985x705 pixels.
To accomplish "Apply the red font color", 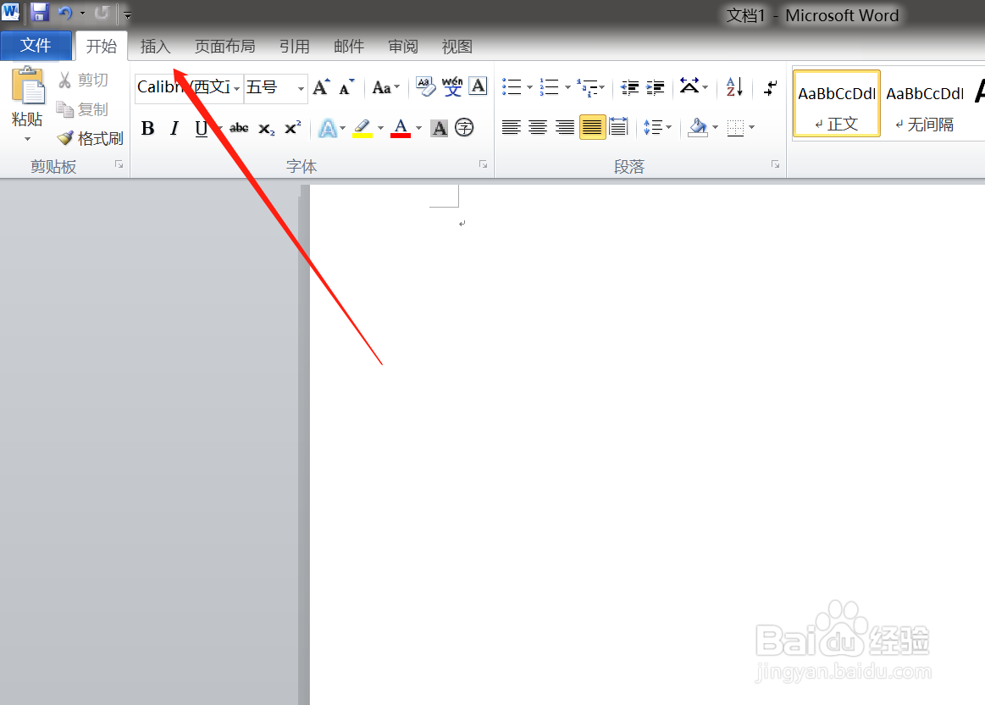I will click(x=401, y=128).
